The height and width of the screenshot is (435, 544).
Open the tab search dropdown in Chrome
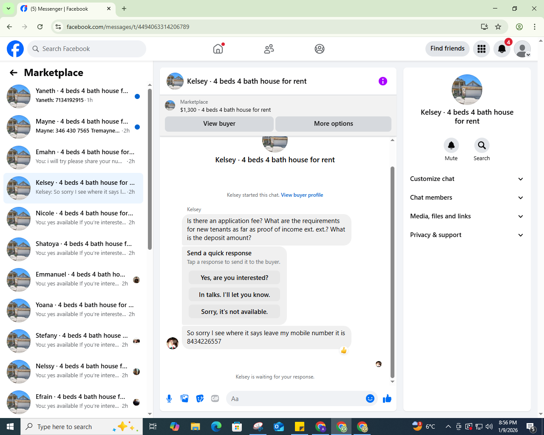[8, 8]
